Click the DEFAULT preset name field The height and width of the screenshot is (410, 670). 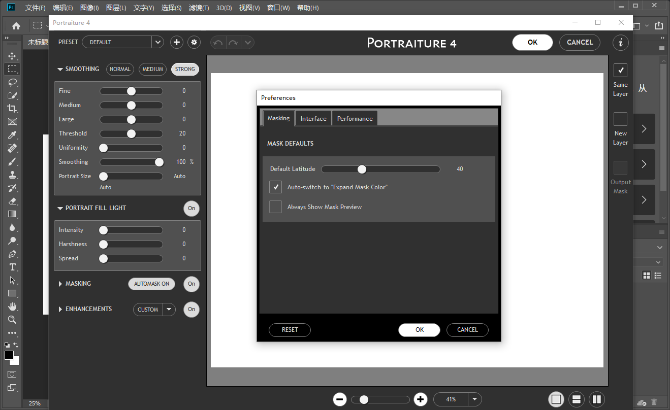117,42
